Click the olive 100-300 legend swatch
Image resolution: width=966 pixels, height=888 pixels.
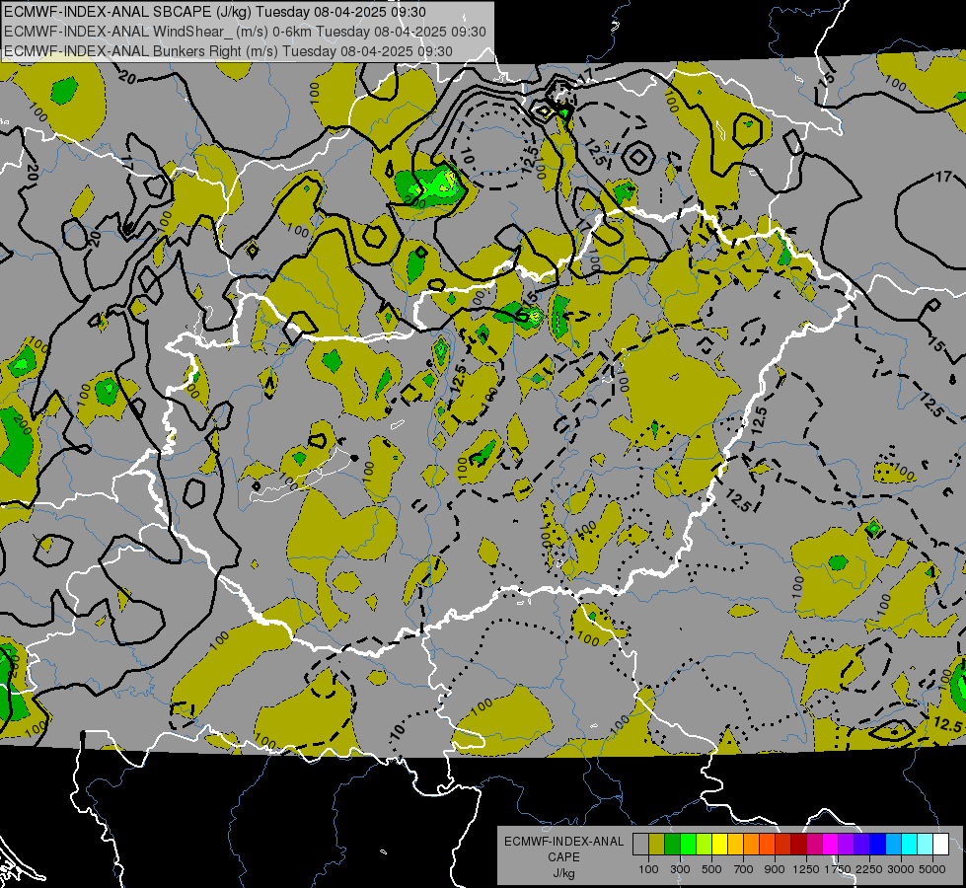pos(657,845)
